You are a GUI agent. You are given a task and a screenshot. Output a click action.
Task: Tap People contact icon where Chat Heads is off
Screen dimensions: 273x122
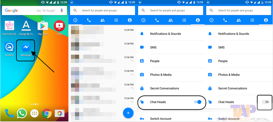point(210,61)
